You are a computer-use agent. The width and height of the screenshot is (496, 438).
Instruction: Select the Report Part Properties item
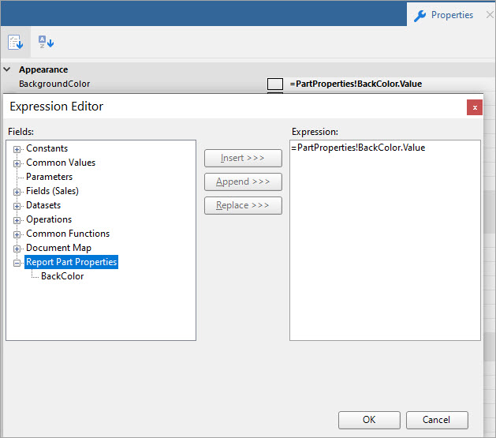tap(72, 262)
